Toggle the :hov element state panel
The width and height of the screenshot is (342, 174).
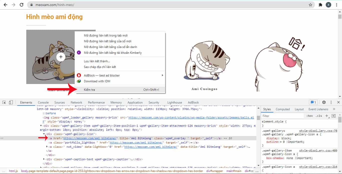[309, 116]
